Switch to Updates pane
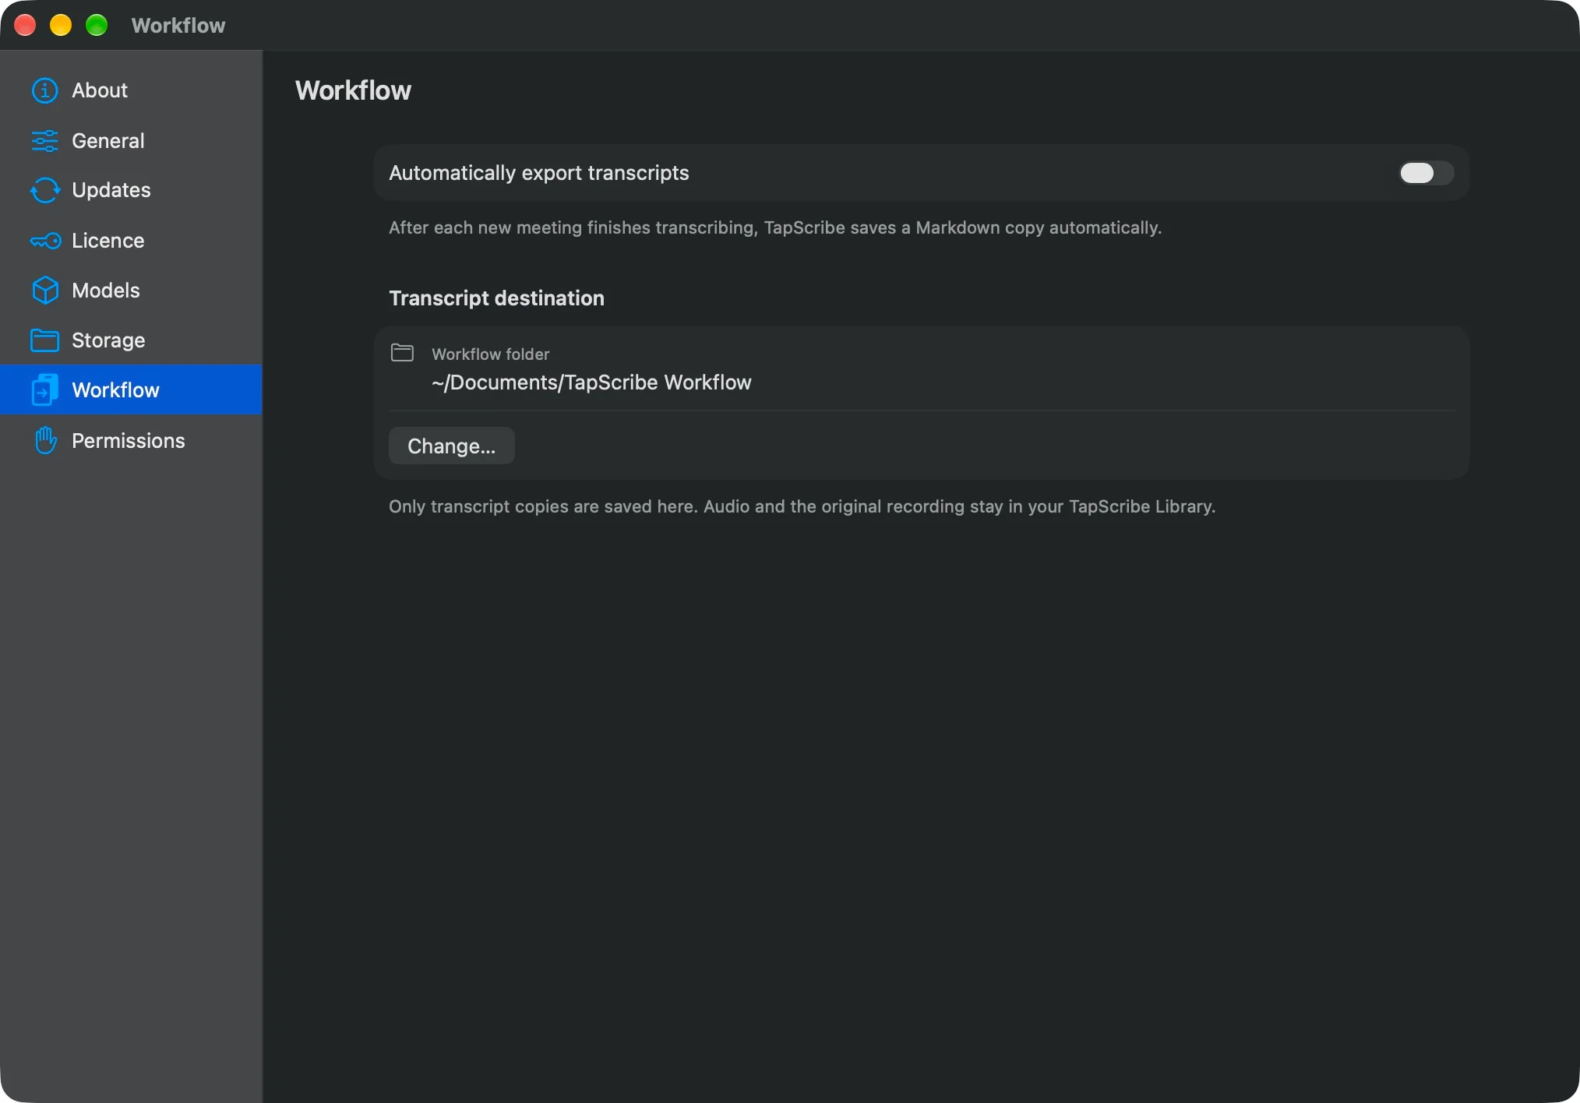The width and height of the screenshot is (1580, 1103). tap(131, 190)
